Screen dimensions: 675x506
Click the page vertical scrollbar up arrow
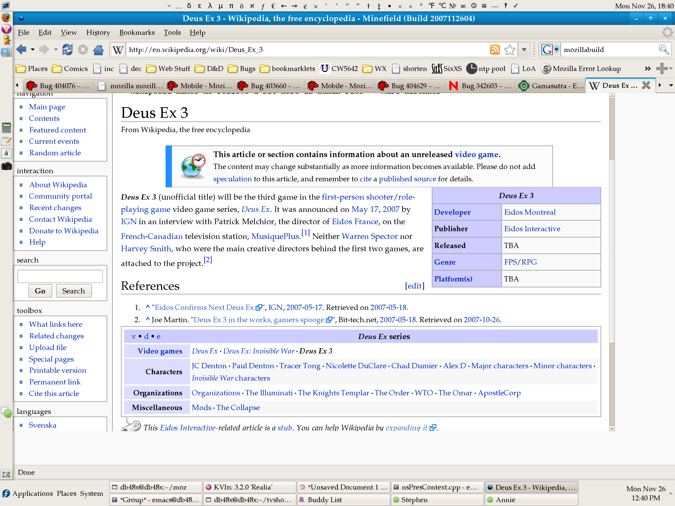612,96
